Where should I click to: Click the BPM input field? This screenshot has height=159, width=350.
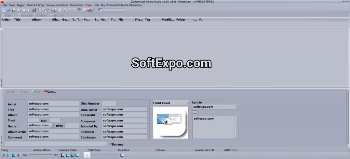[71, 126]
